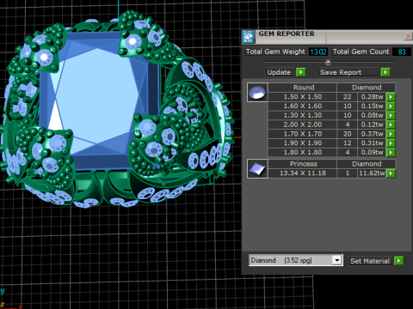Select the 1.30 X 1.30 size cell
The height and width of the screenshot is (309, 413).
pos(302,115)
